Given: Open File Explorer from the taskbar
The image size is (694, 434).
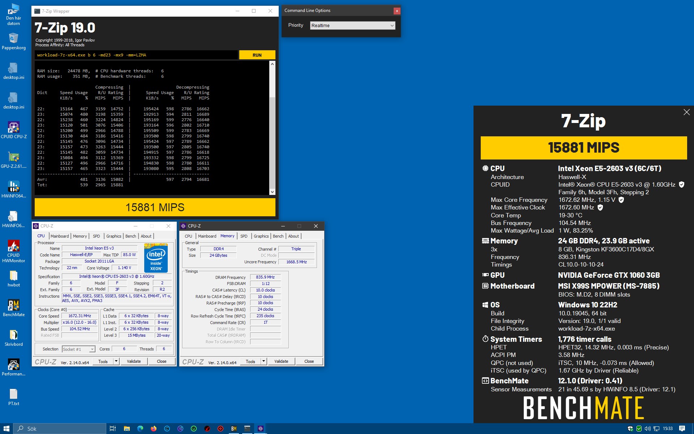Looking at the screenshot, I should (x=127, y=429).
